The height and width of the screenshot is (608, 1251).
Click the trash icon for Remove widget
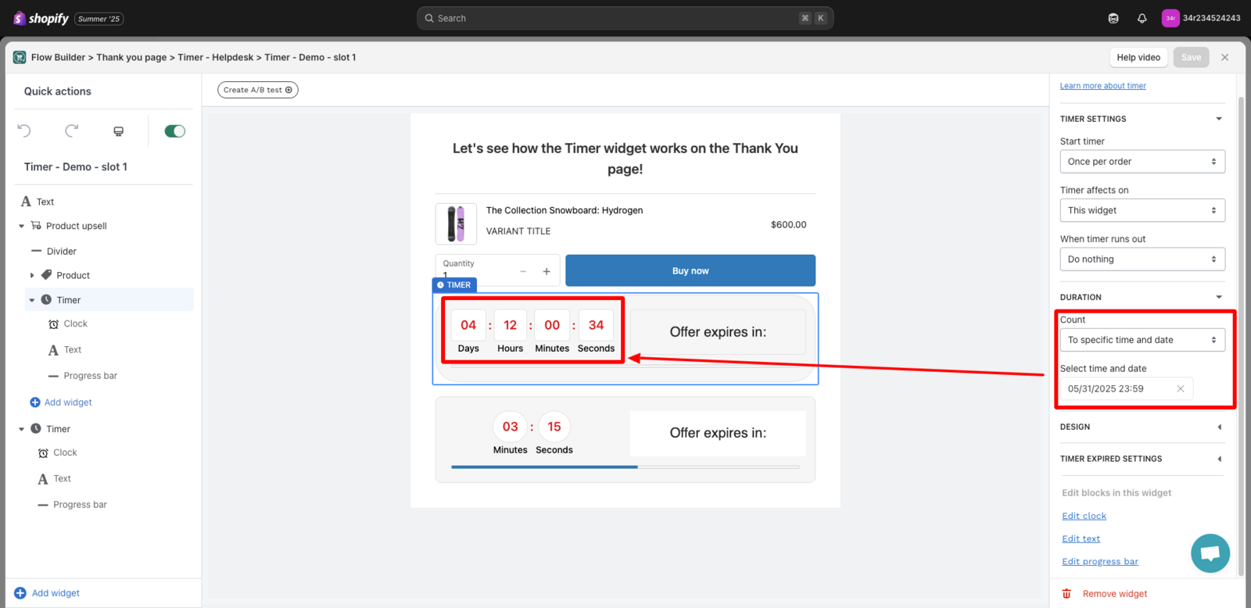click(x=1066, y=594)
